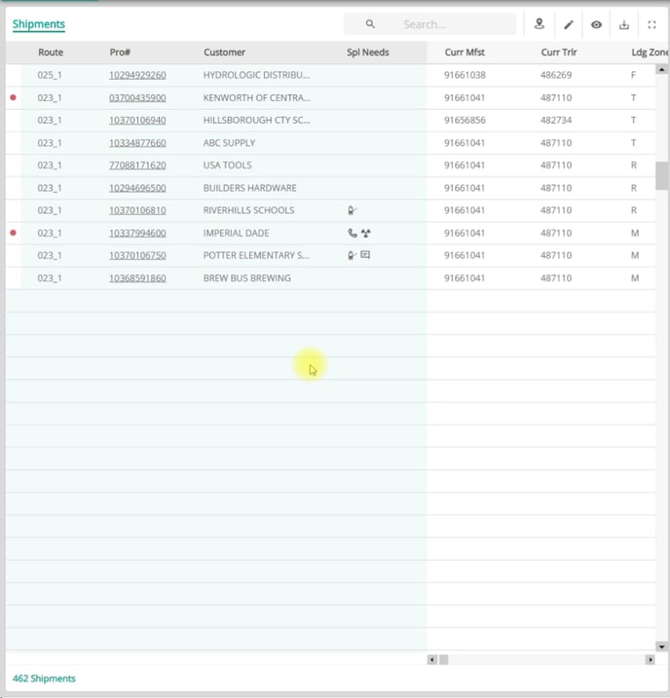670x698 pixels.
Task: Sort by the Customer column header
Action: pyautogui.click(x=224, y=53)
